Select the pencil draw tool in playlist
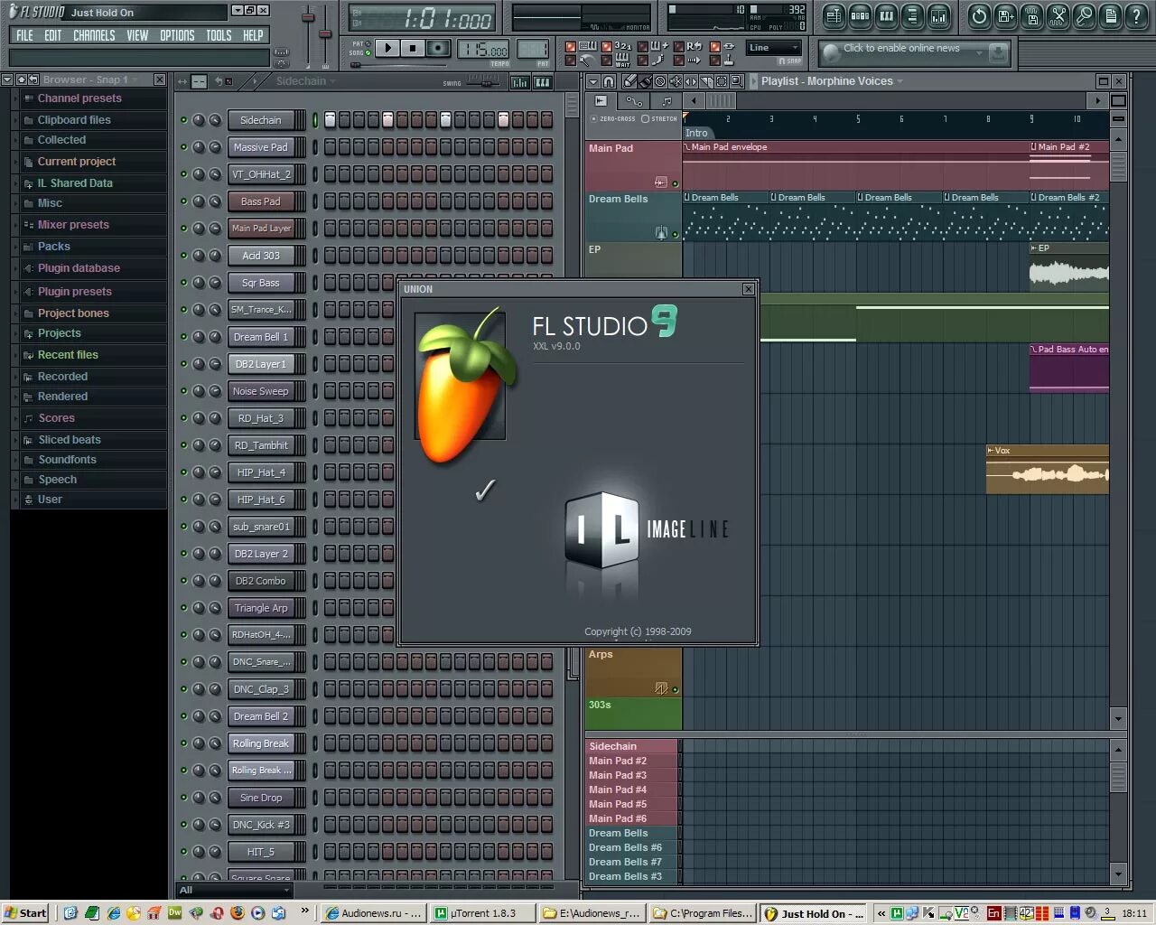Screen dimensions: 1156x925 point(630,81)
